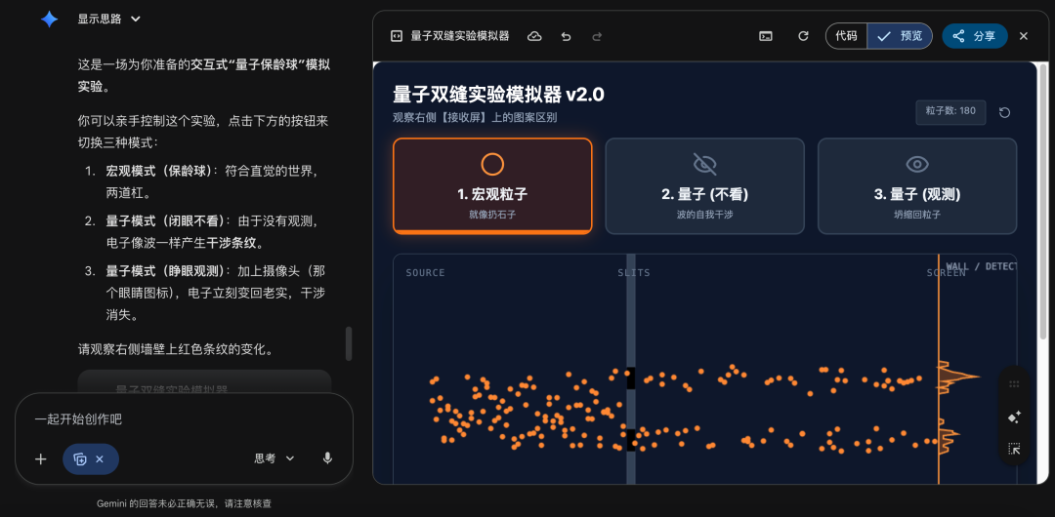Click the select-element cursor icon
This screenshot has height=517, width=1055.
click(1015, 449)
